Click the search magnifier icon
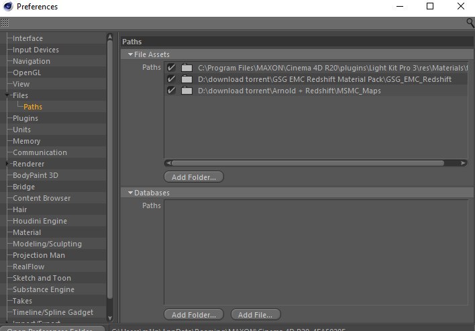 pyautogui.click(x=470, y=23)
